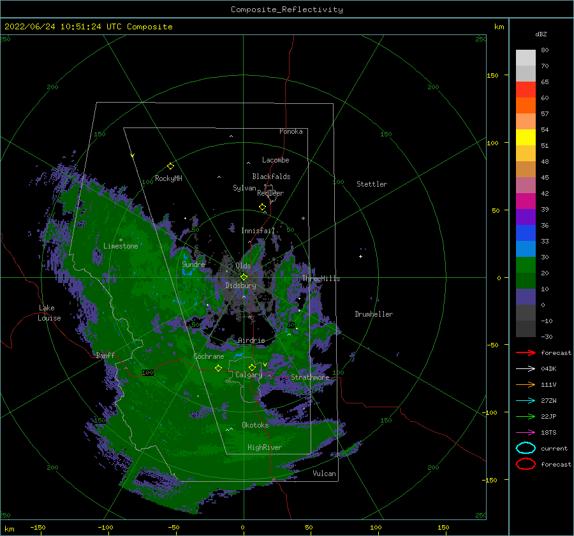
Task: Click the Limestone label
Action: (x=121, y=246)
